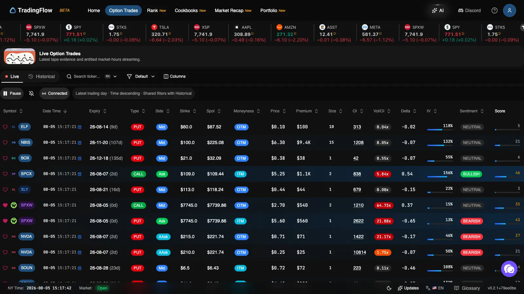Open language selector EN

(x=435, y=288)
